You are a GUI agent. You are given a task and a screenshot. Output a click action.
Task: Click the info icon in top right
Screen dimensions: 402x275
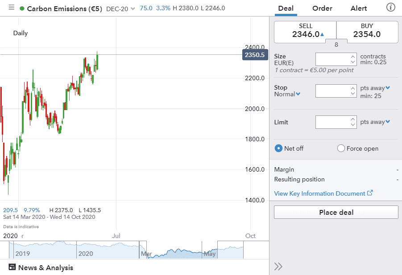390,8
